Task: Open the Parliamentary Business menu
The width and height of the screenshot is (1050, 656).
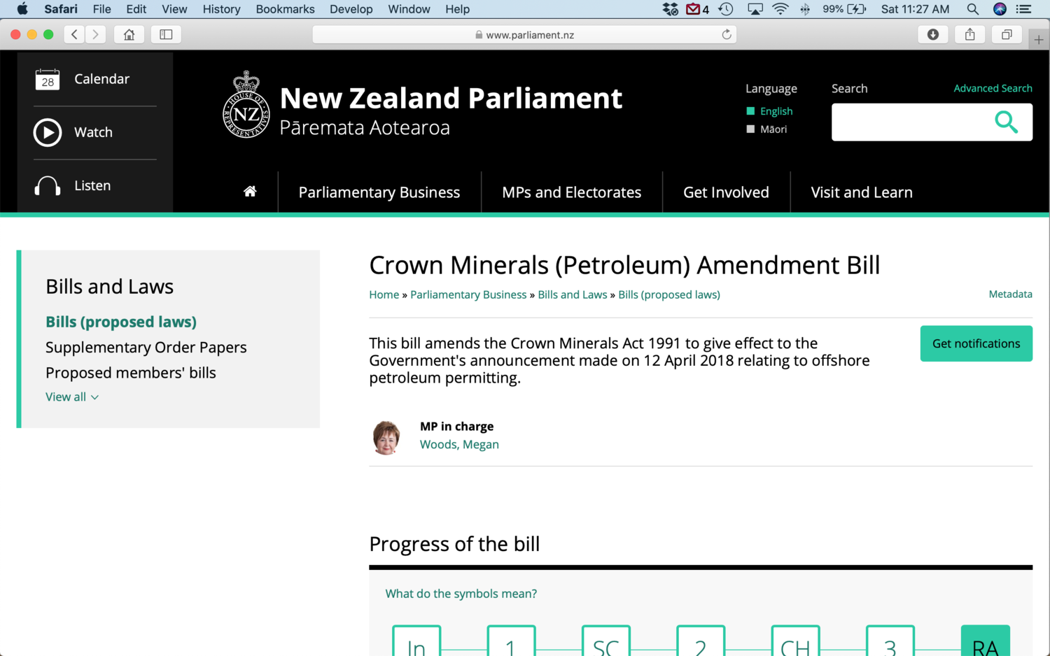Action: pos(379,192)
